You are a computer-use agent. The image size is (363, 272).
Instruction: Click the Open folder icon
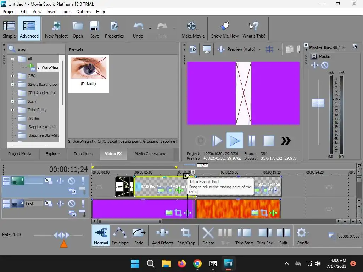click(x=78, y=26)
